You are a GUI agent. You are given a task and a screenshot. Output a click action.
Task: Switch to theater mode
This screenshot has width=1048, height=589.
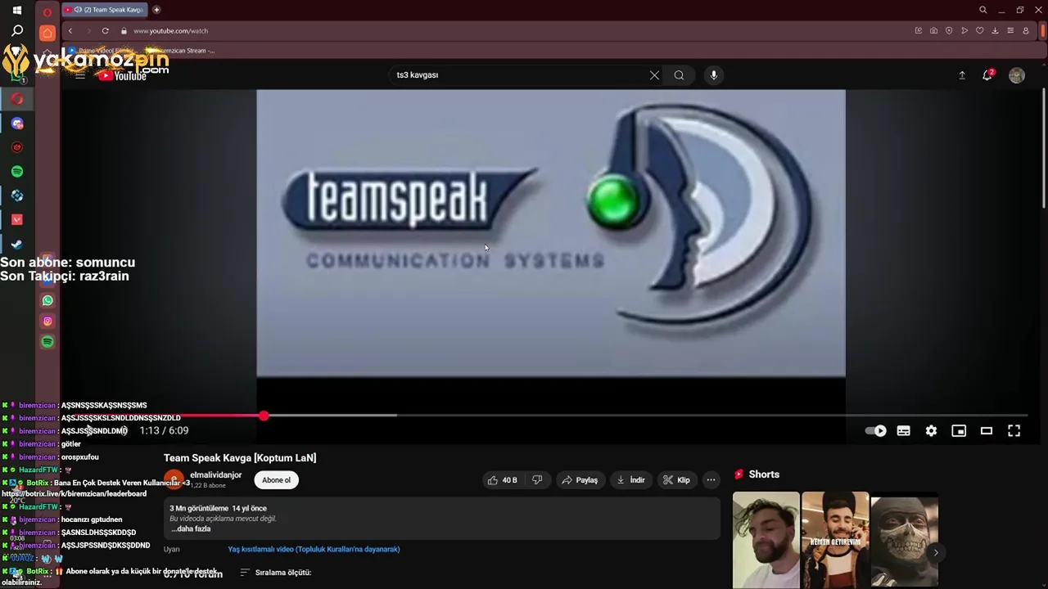tap(987, 431)
